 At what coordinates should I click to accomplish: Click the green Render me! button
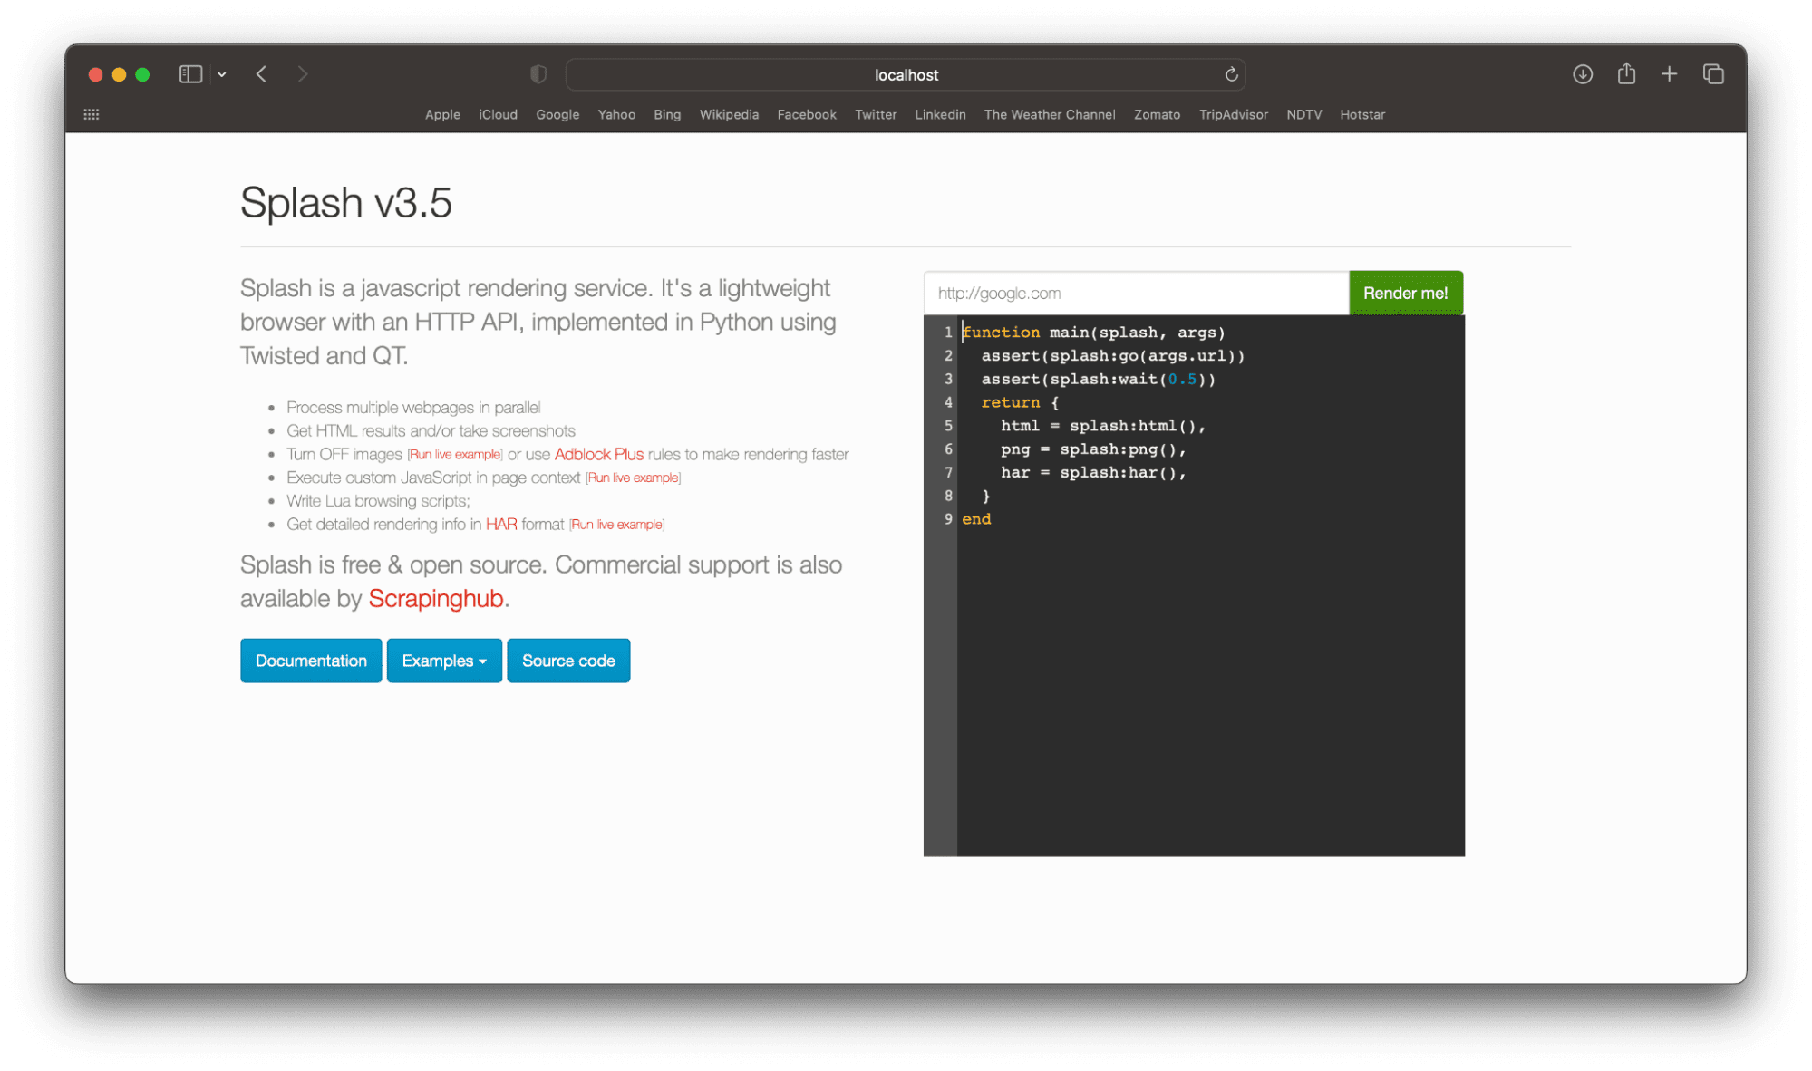pos(1405,293)
